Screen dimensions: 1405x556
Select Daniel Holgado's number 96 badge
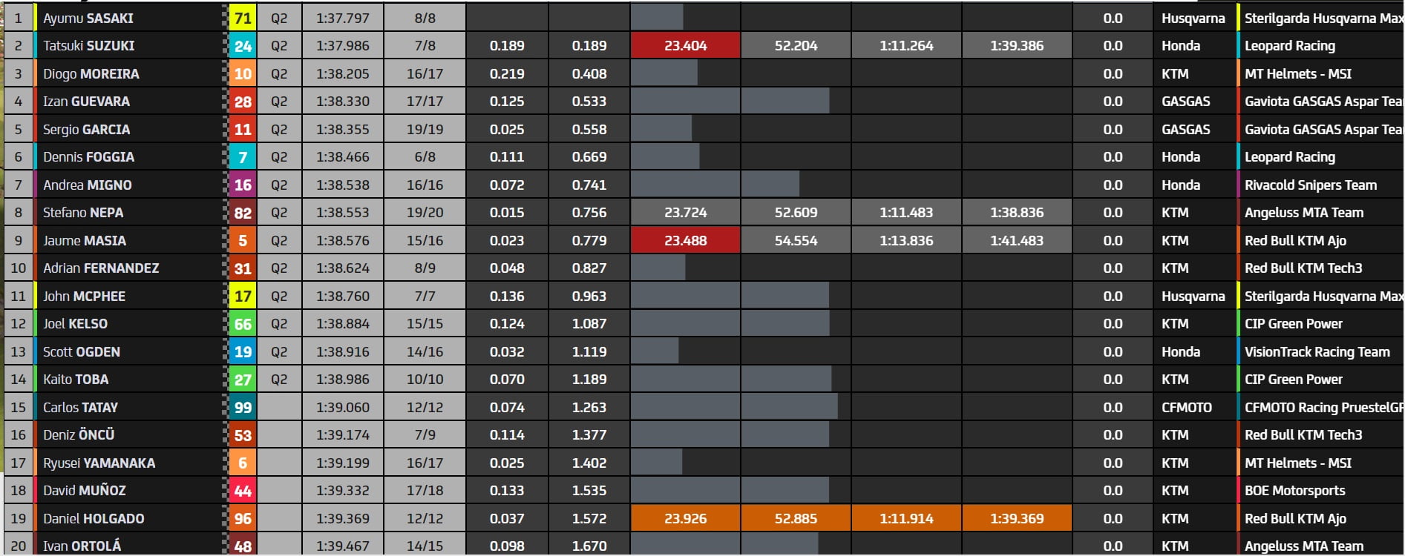pos(243,519)
